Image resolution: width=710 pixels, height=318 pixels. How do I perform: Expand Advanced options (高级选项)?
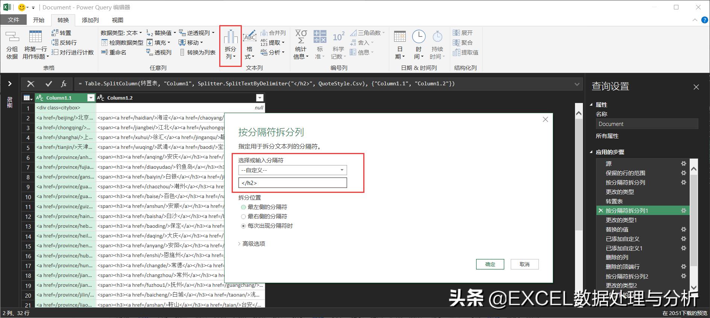pyautogui.click(x=252, y=244)
